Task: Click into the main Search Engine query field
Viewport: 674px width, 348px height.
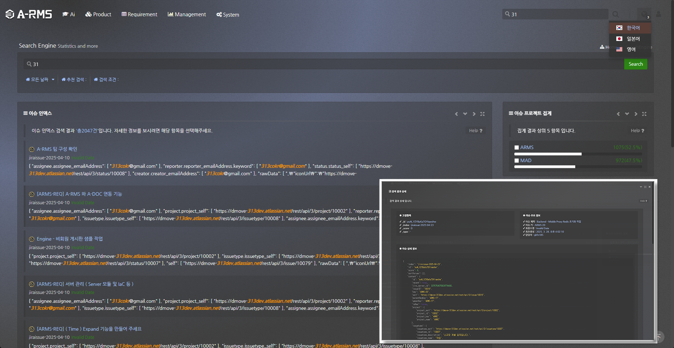Action: [319, 64]
